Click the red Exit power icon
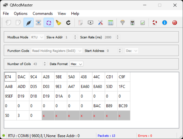This screenshot has width=183, height=139. [174, 23]
